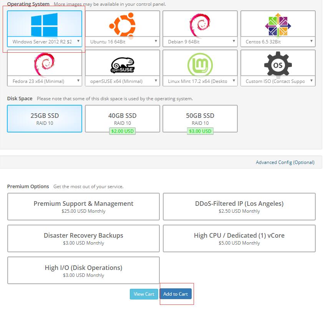Enable Premium Support & Management option
Viewport: 323px width, 326px height.
tap(83, 207)
